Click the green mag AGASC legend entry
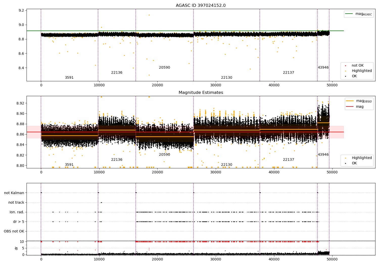Screen dimensions: 379x265 359,14
